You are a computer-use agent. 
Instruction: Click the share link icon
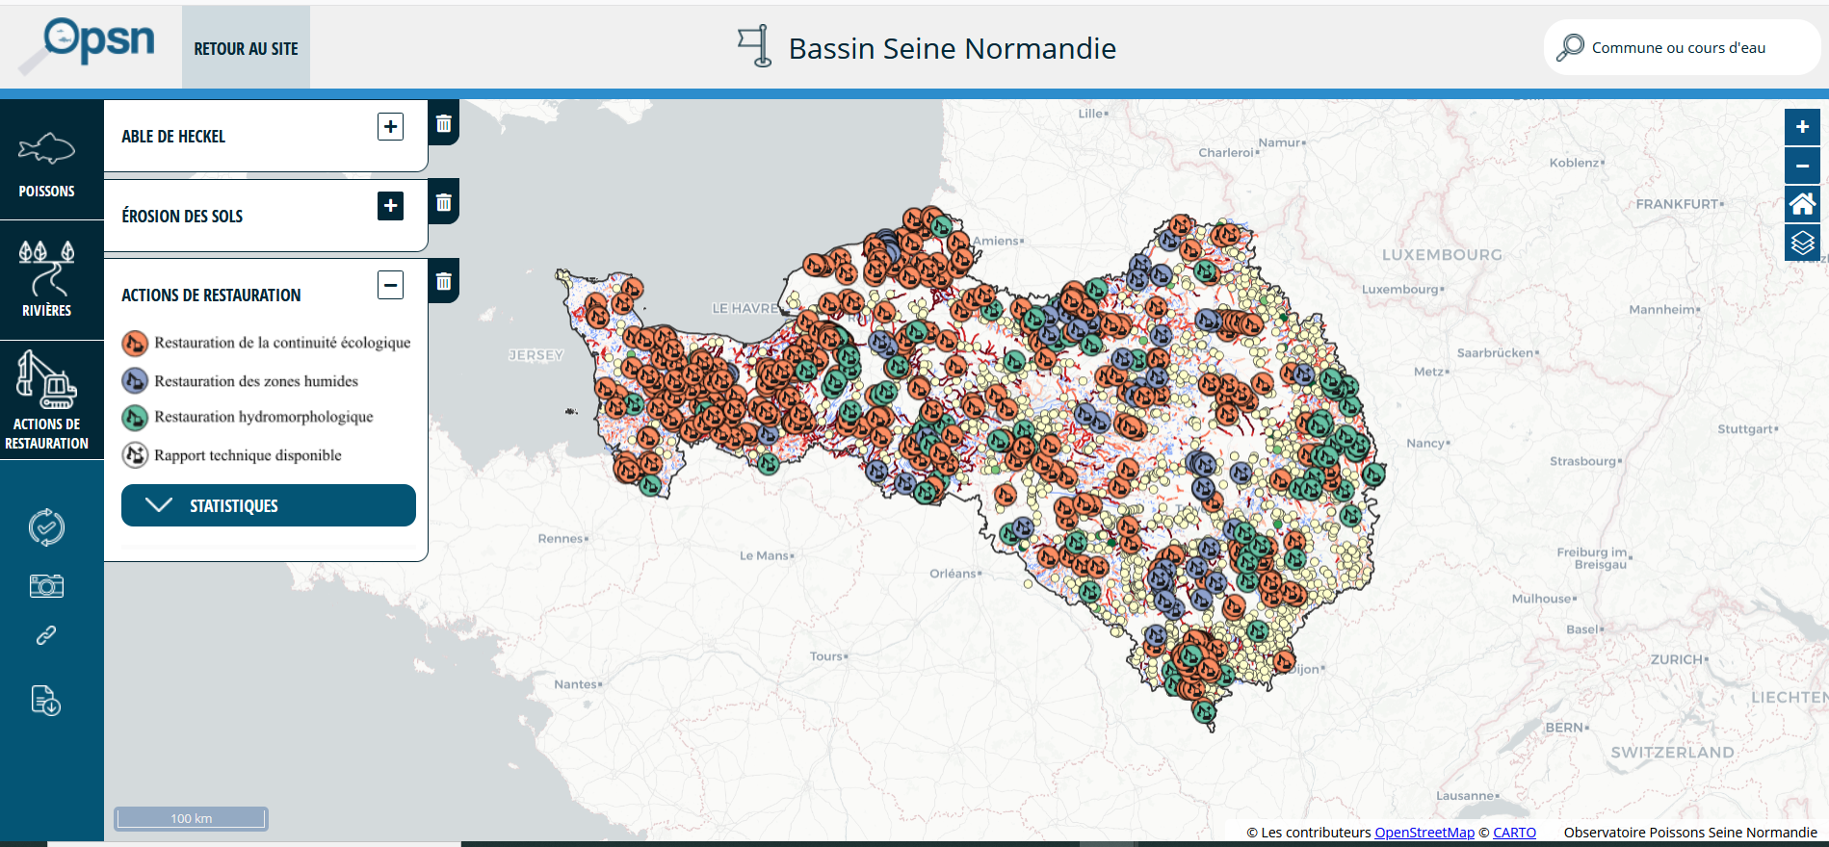[x=46, y=635]
